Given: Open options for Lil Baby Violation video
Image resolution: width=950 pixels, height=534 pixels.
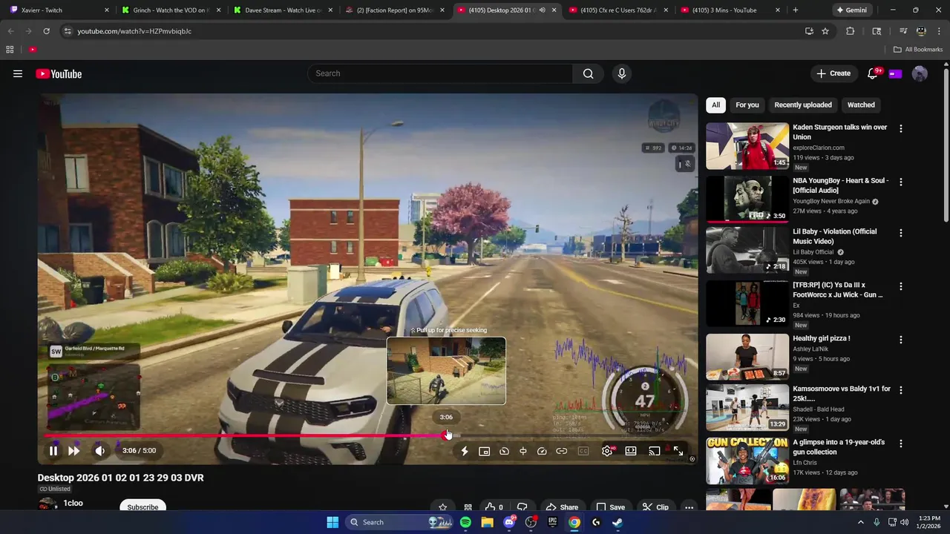Looking at the screenshot, I should click(901, 233).
